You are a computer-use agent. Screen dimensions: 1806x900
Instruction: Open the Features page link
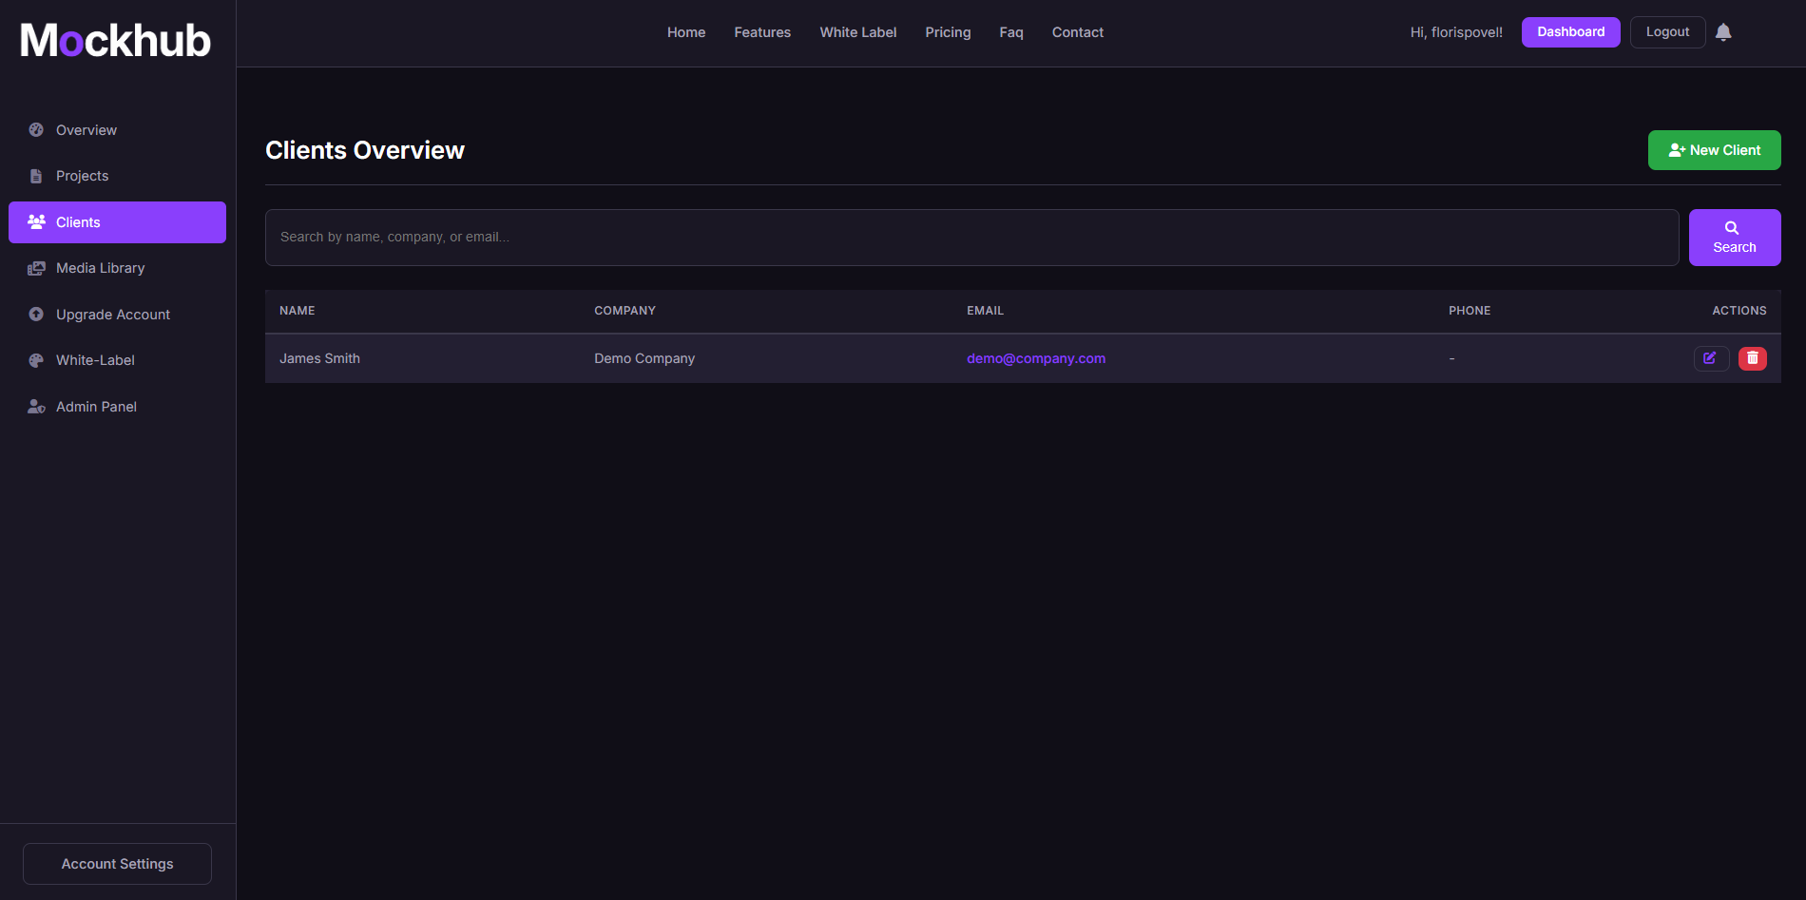[762, 32]
